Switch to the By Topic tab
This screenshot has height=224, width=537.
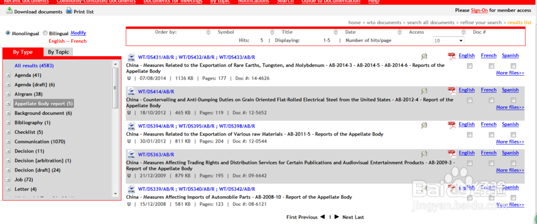tap(58, 52)
